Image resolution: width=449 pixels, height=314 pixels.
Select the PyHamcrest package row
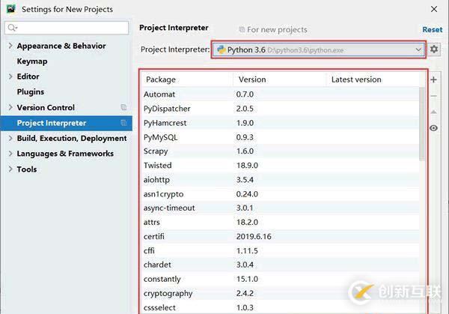pos(281,123)
